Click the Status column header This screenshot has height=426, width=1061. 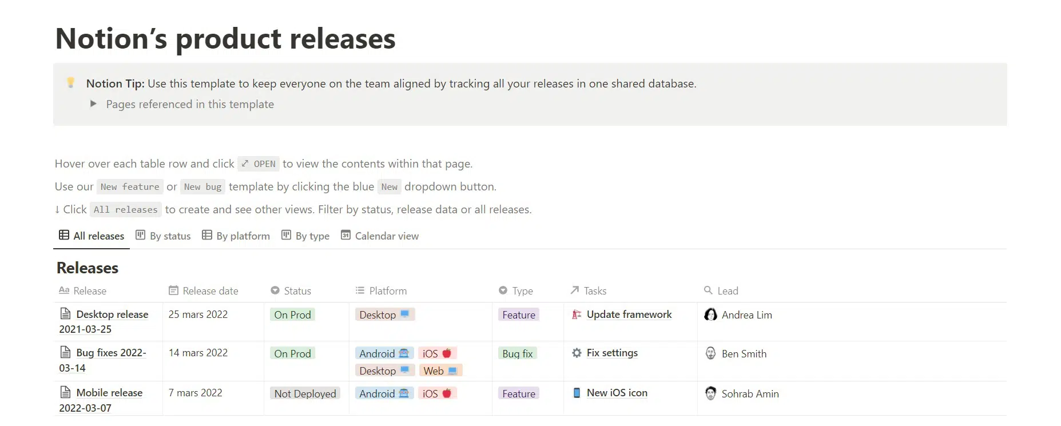click(x=291, y=291)
